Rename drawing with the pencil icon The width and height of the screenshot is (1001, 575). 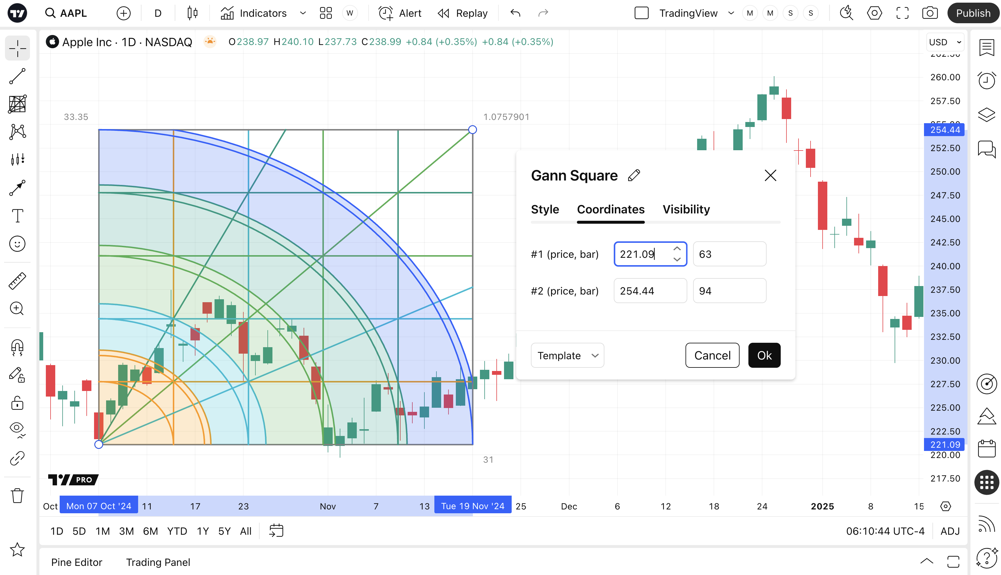pyautogui.click(x=634, y=175)
